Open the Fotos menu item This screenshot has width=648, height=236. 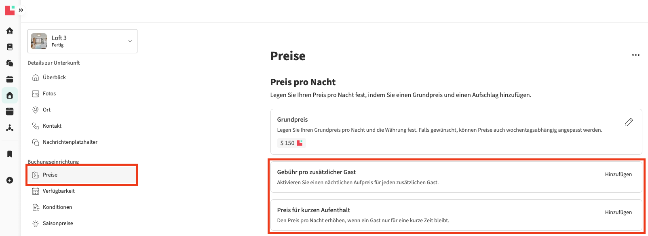click(x=49, y=94)
